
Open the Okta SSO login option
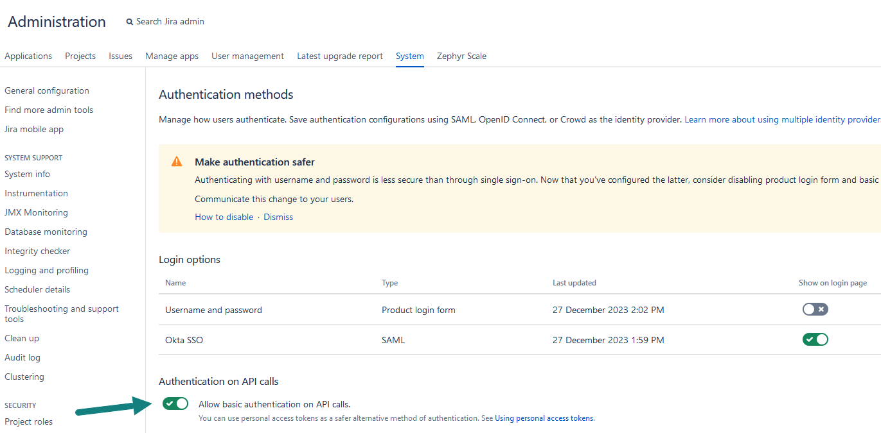[x=184, y=340]
